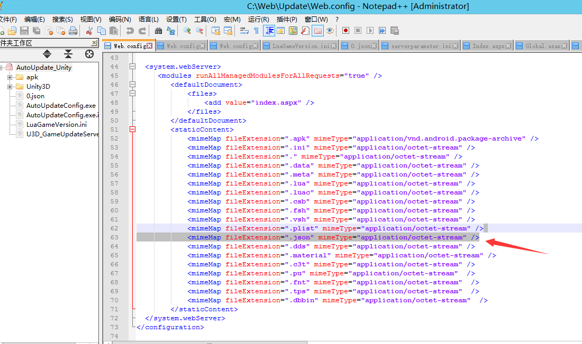Viewport: 582px width, 344px height.
Task: Collapse the staticContent fold at line 51
Action: point(132,129)
